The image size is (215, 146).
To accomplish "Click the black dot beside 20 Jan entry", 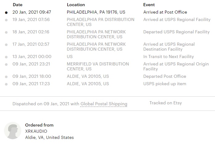I will (x=6, y=13).
